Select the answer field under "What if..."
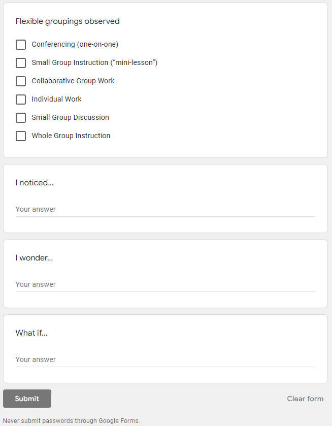 (x=165, y=359)
